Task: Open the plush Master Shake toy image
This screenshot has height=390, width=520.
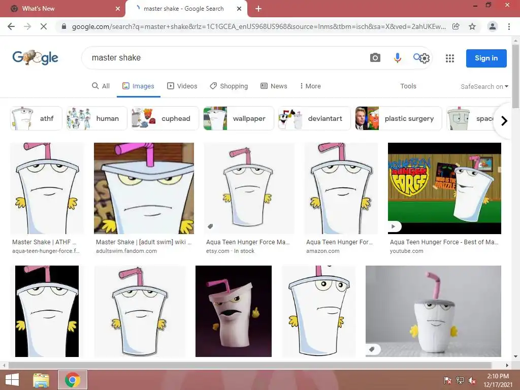Action: 433,311
